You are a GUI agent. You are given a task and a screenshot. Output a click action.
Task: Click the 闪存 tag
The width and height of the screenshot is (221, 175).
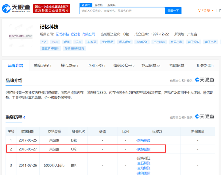coord(78,42)
